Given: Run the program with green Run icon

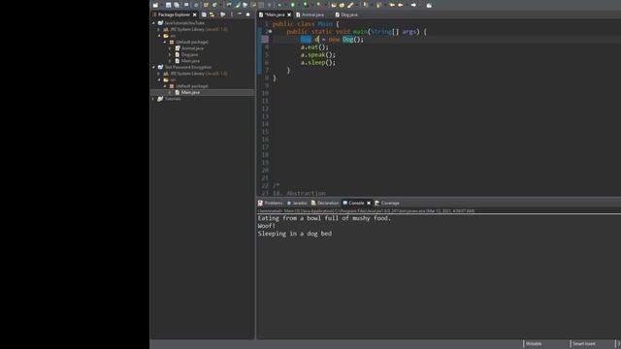Looking at the screenshot, I should [x=293, y=5].
